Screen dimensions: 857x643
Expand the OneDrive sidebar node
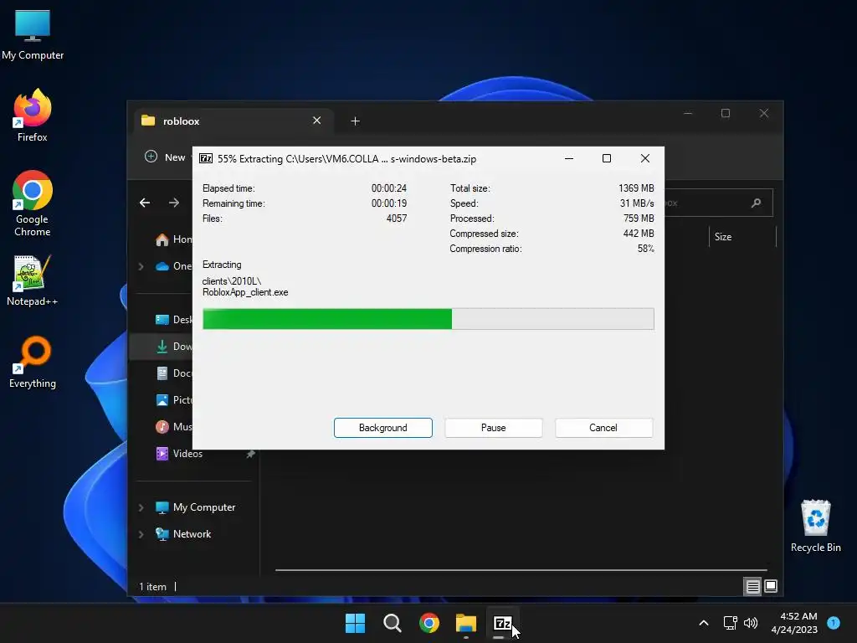[141, 266]
